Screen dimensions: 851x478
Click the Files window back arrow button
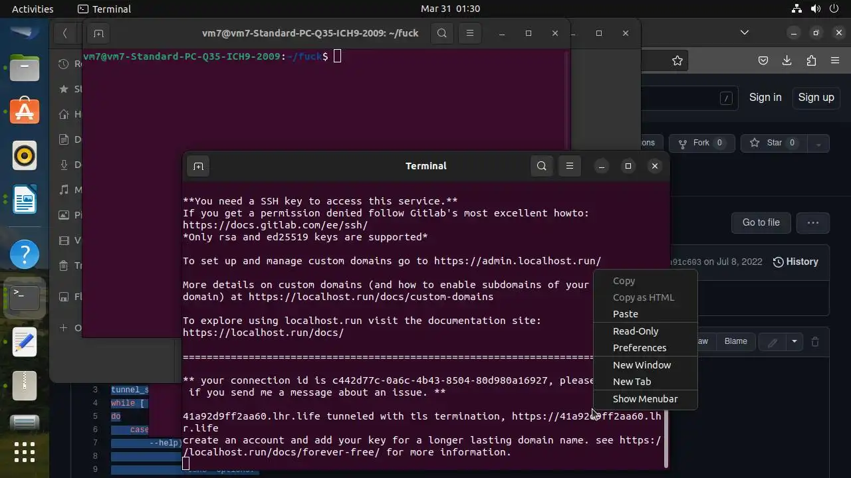[64, 33]
